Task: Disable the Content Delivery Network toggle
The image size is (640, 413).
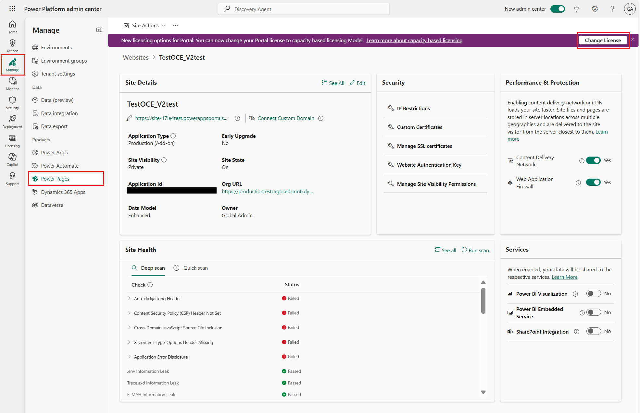Action: pyautogui.click(x=593, y=160)
